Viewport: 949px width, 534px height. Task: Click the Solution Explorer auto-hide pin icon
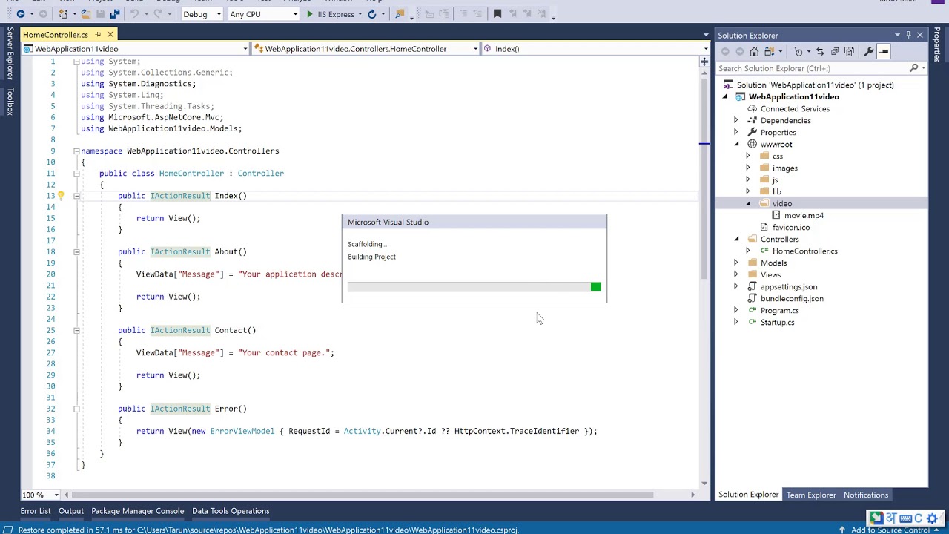[x=908, y=35]
